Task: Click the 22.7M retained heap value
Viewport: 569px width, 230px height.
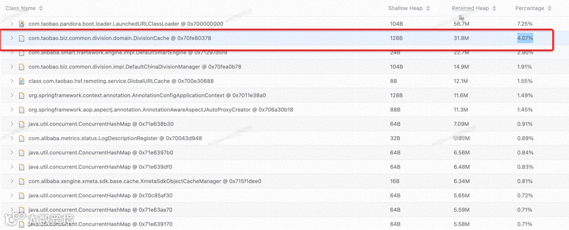Action: 461,53
